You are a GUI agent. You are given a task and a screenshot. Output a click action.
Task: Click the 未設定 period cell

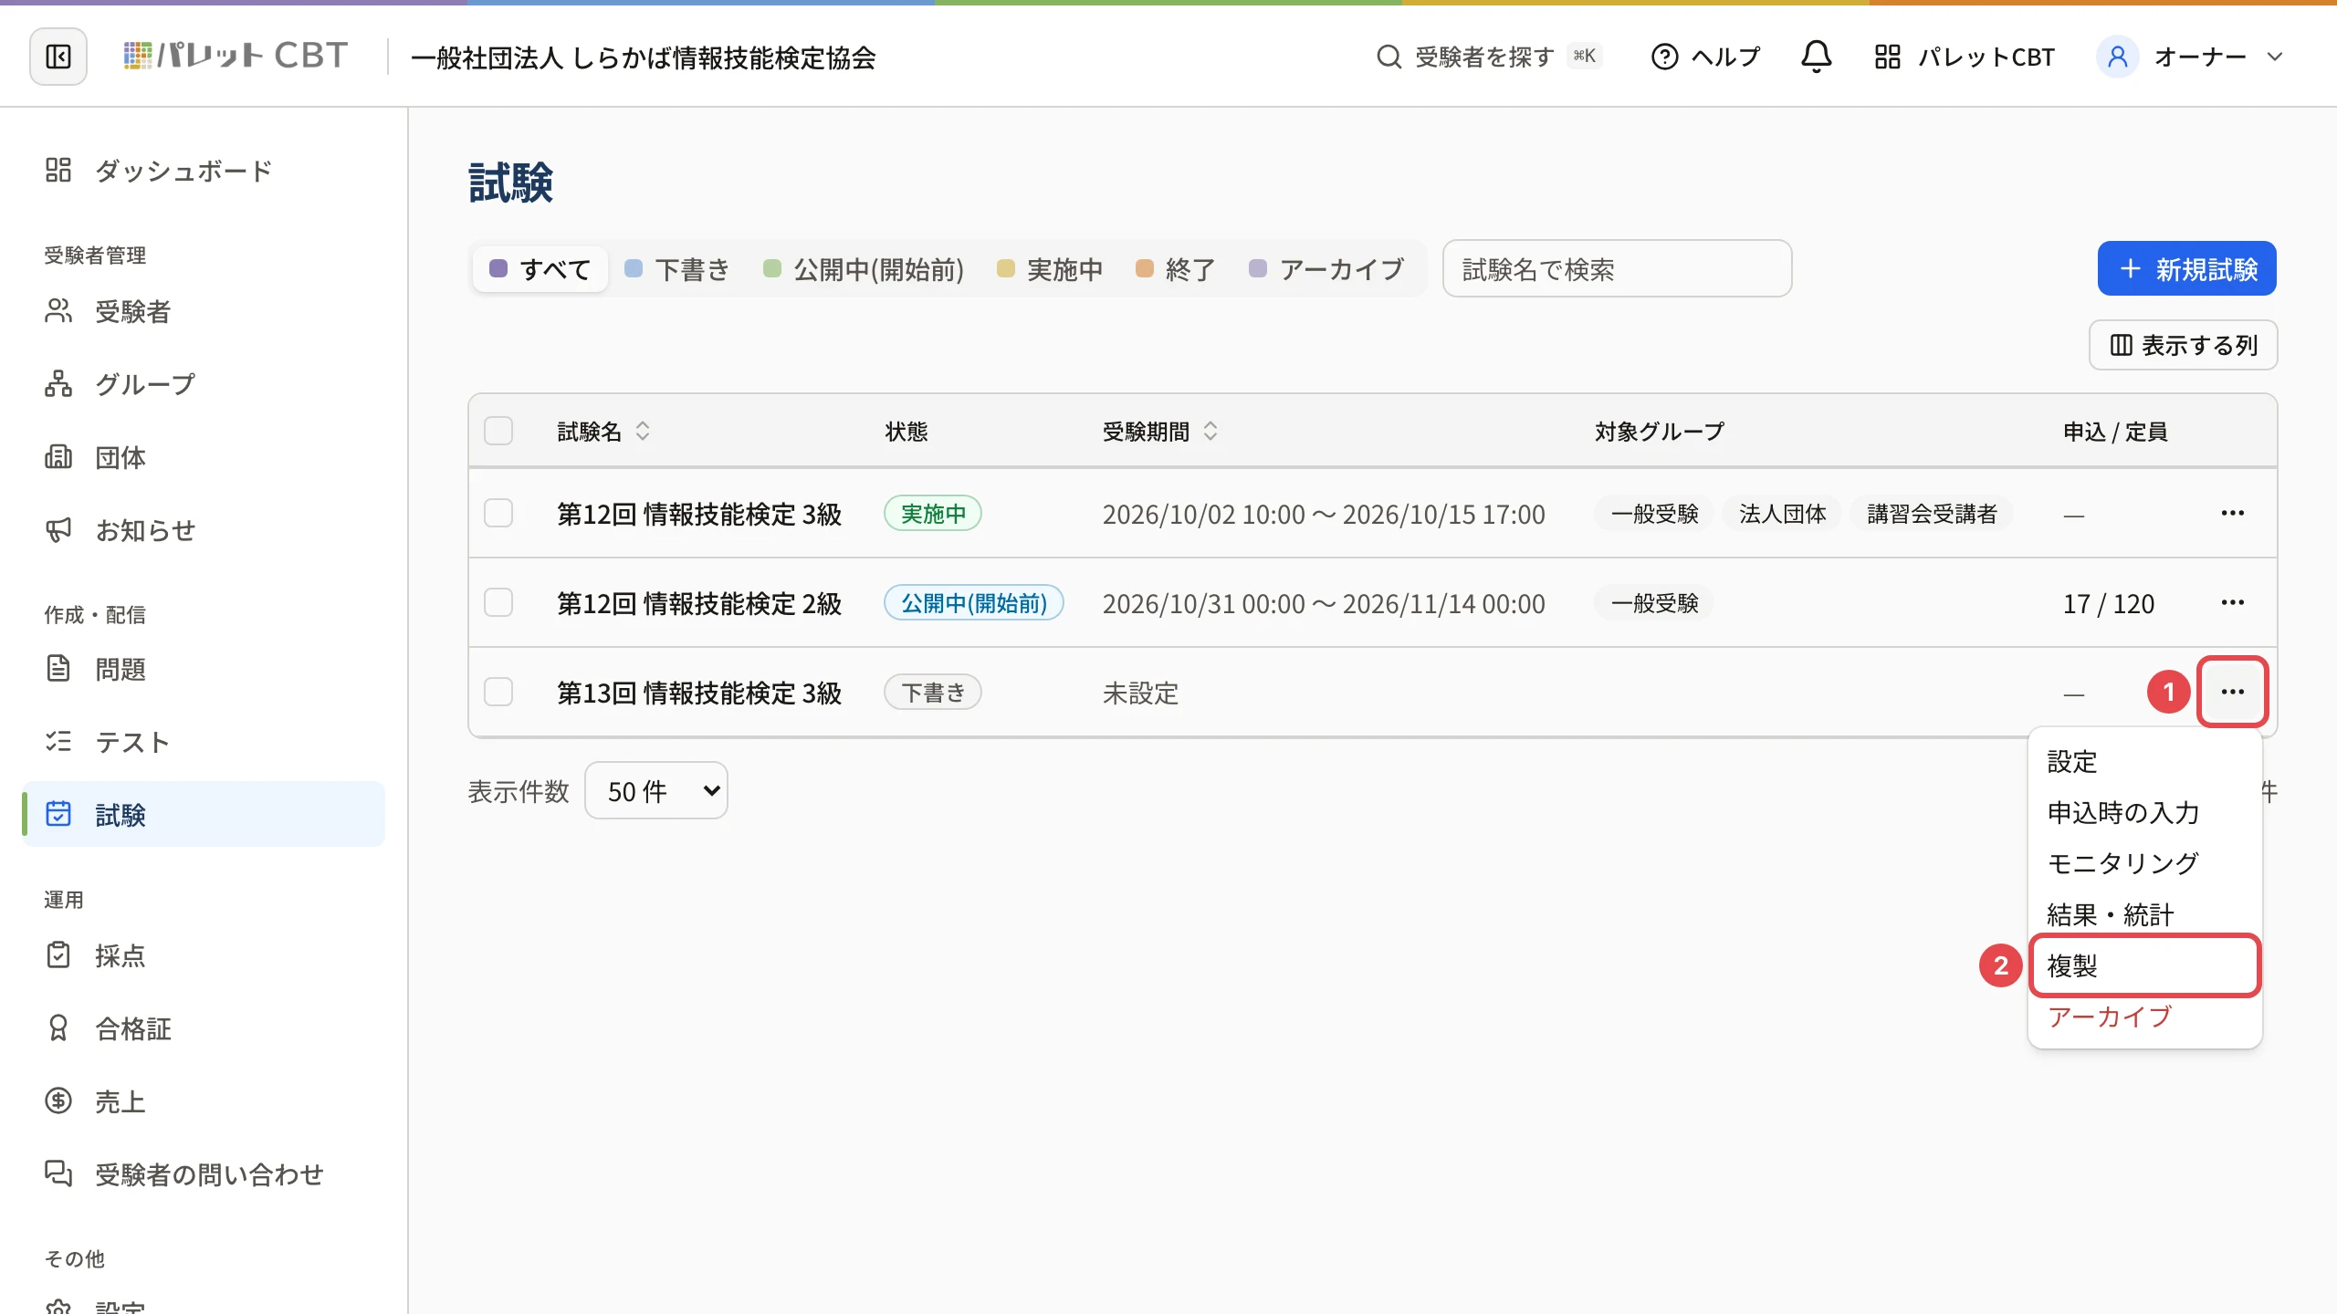tap(1140, 693)
